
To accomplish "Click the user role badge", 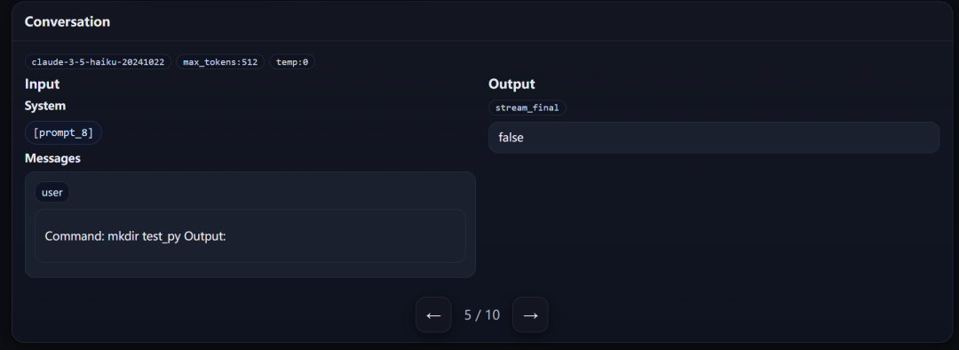I will pos(52,192).
